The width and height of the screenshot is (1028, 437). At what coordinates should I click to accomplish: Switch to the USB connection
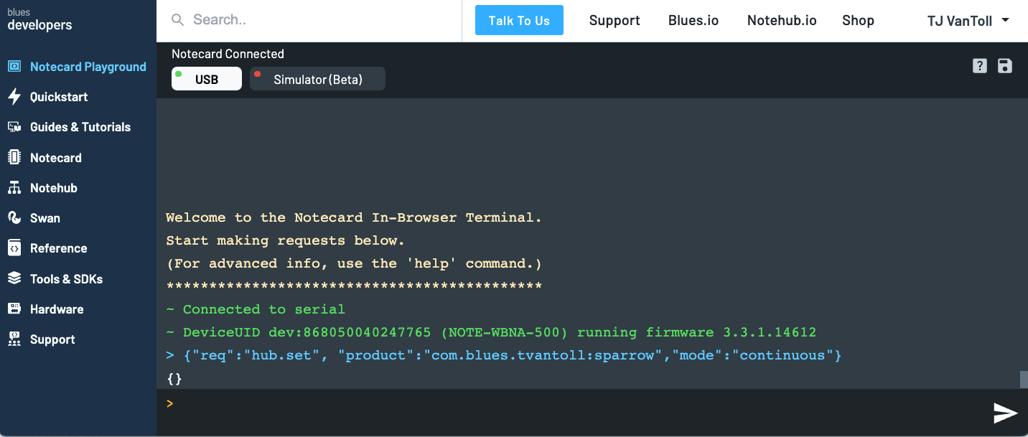pos(207,79)
